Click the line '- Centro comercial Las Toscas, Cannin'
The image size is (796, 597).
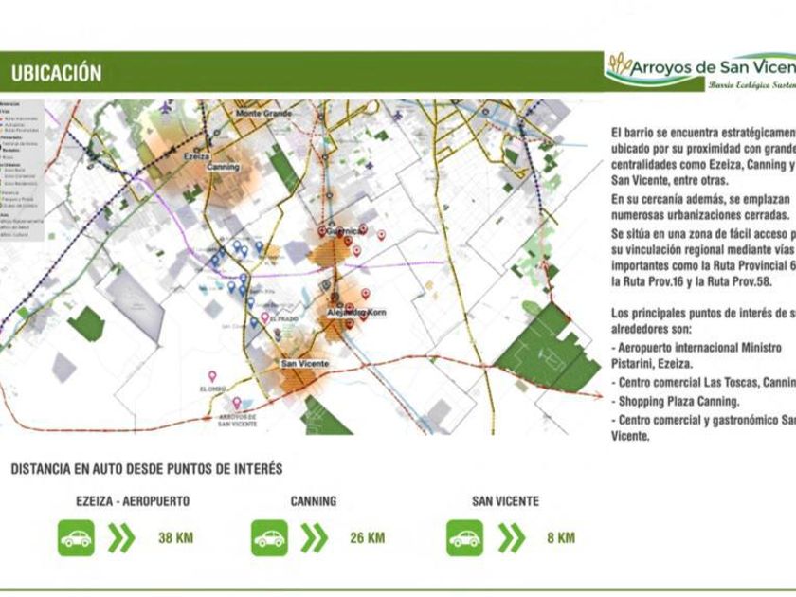click(703, 382)
